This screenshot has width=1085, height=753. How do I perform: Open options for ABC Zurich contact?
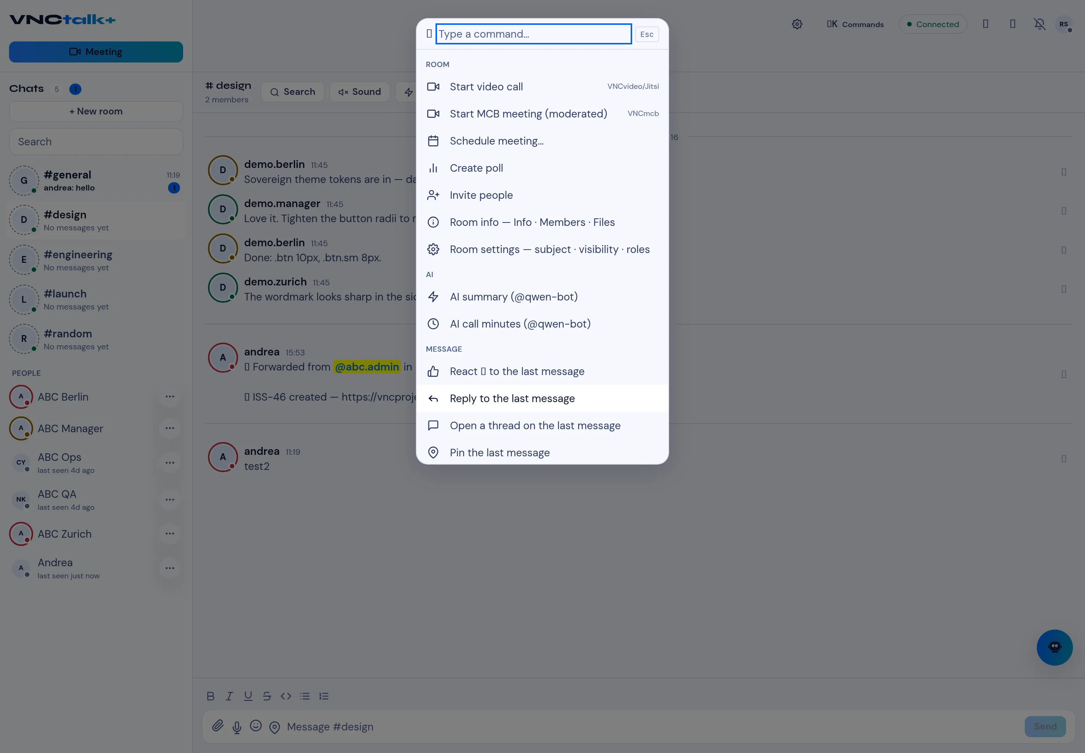click(x=170, y=534)
